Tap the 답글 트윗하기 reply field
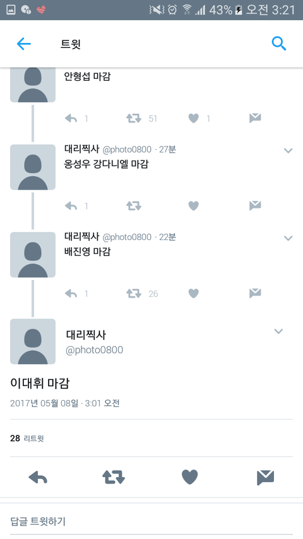Viewport: 303px width, 539px height. pyautogui.click(x=151, y=521)
